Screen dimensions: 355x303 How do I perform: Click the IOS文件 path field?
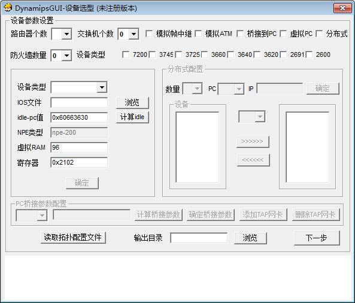(79, 102)
